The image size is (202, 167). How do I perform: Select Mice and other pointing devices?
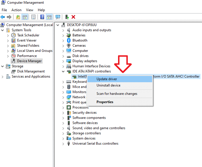pos(79,87)
